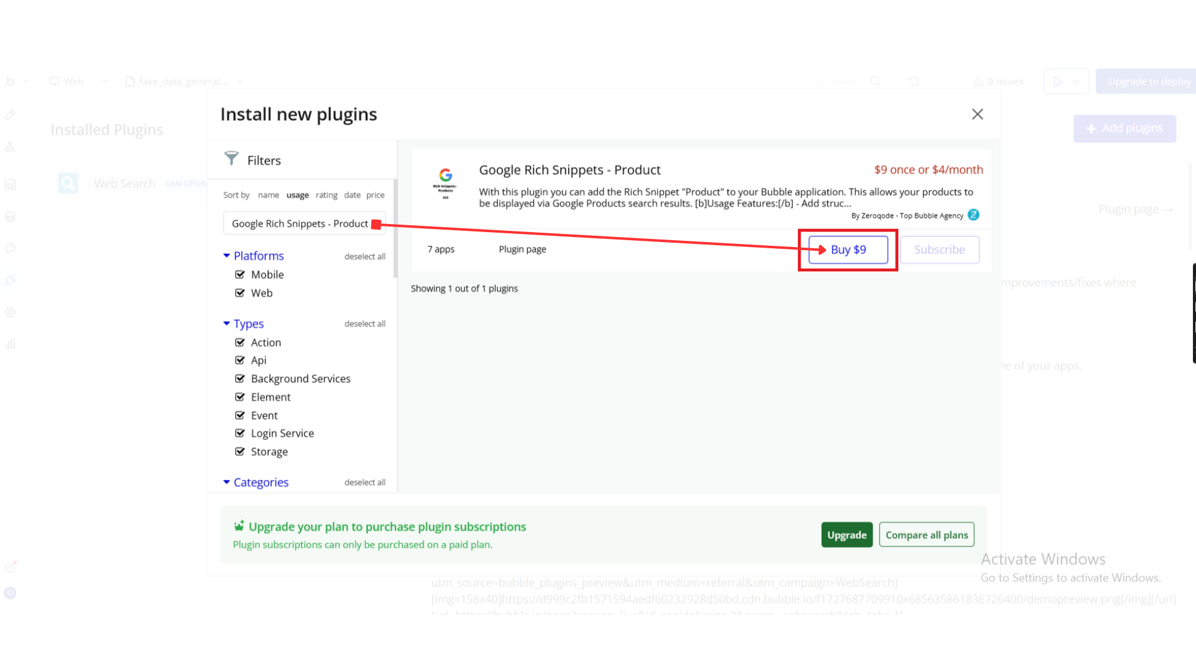This screenshot has height=672, width=1196.
Task: Uncheck the Login Service checkbox
Action: pos(240,433)
